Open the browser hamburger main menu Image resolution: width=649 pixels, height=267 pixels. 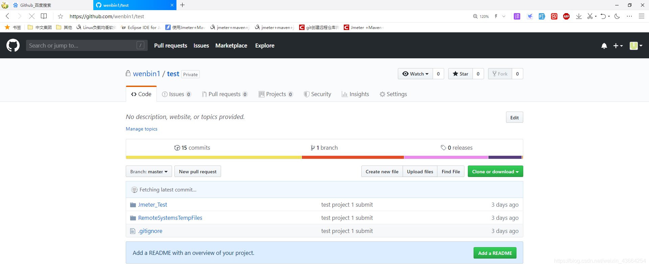(x=641, y=16)
